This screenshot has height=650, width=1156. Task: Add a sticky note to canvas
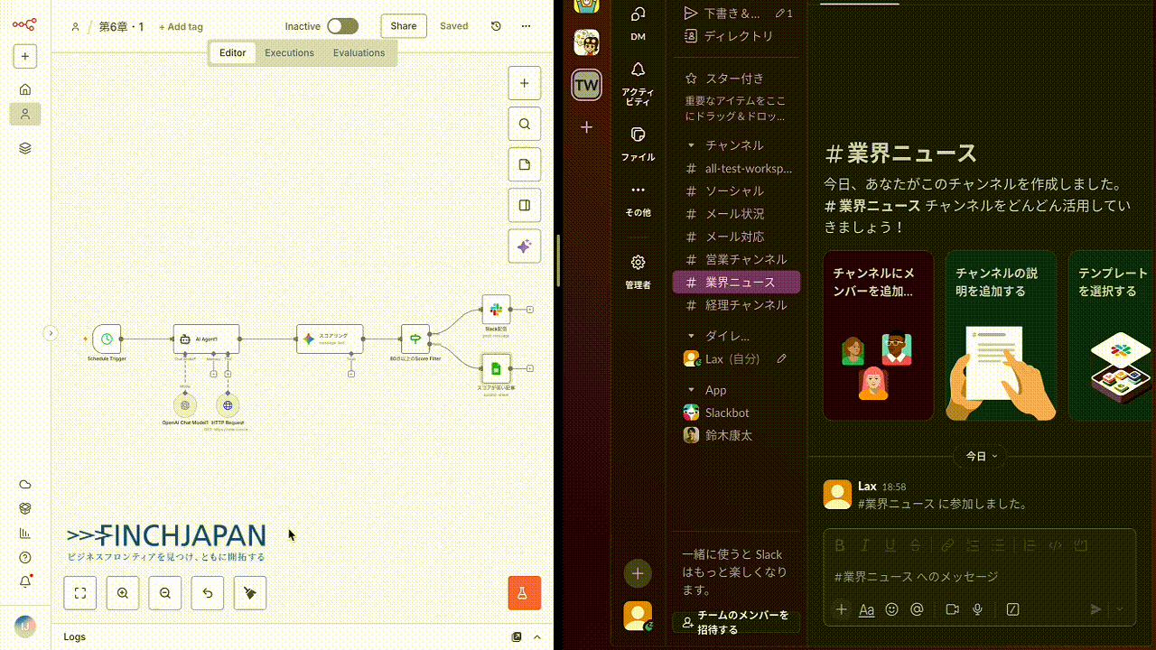(x=525, y=165)
